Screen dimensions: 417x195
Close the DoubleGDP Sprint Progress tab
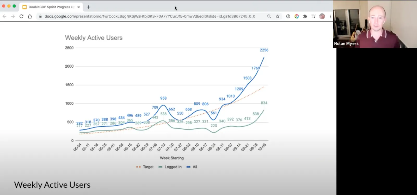point(78,7)
